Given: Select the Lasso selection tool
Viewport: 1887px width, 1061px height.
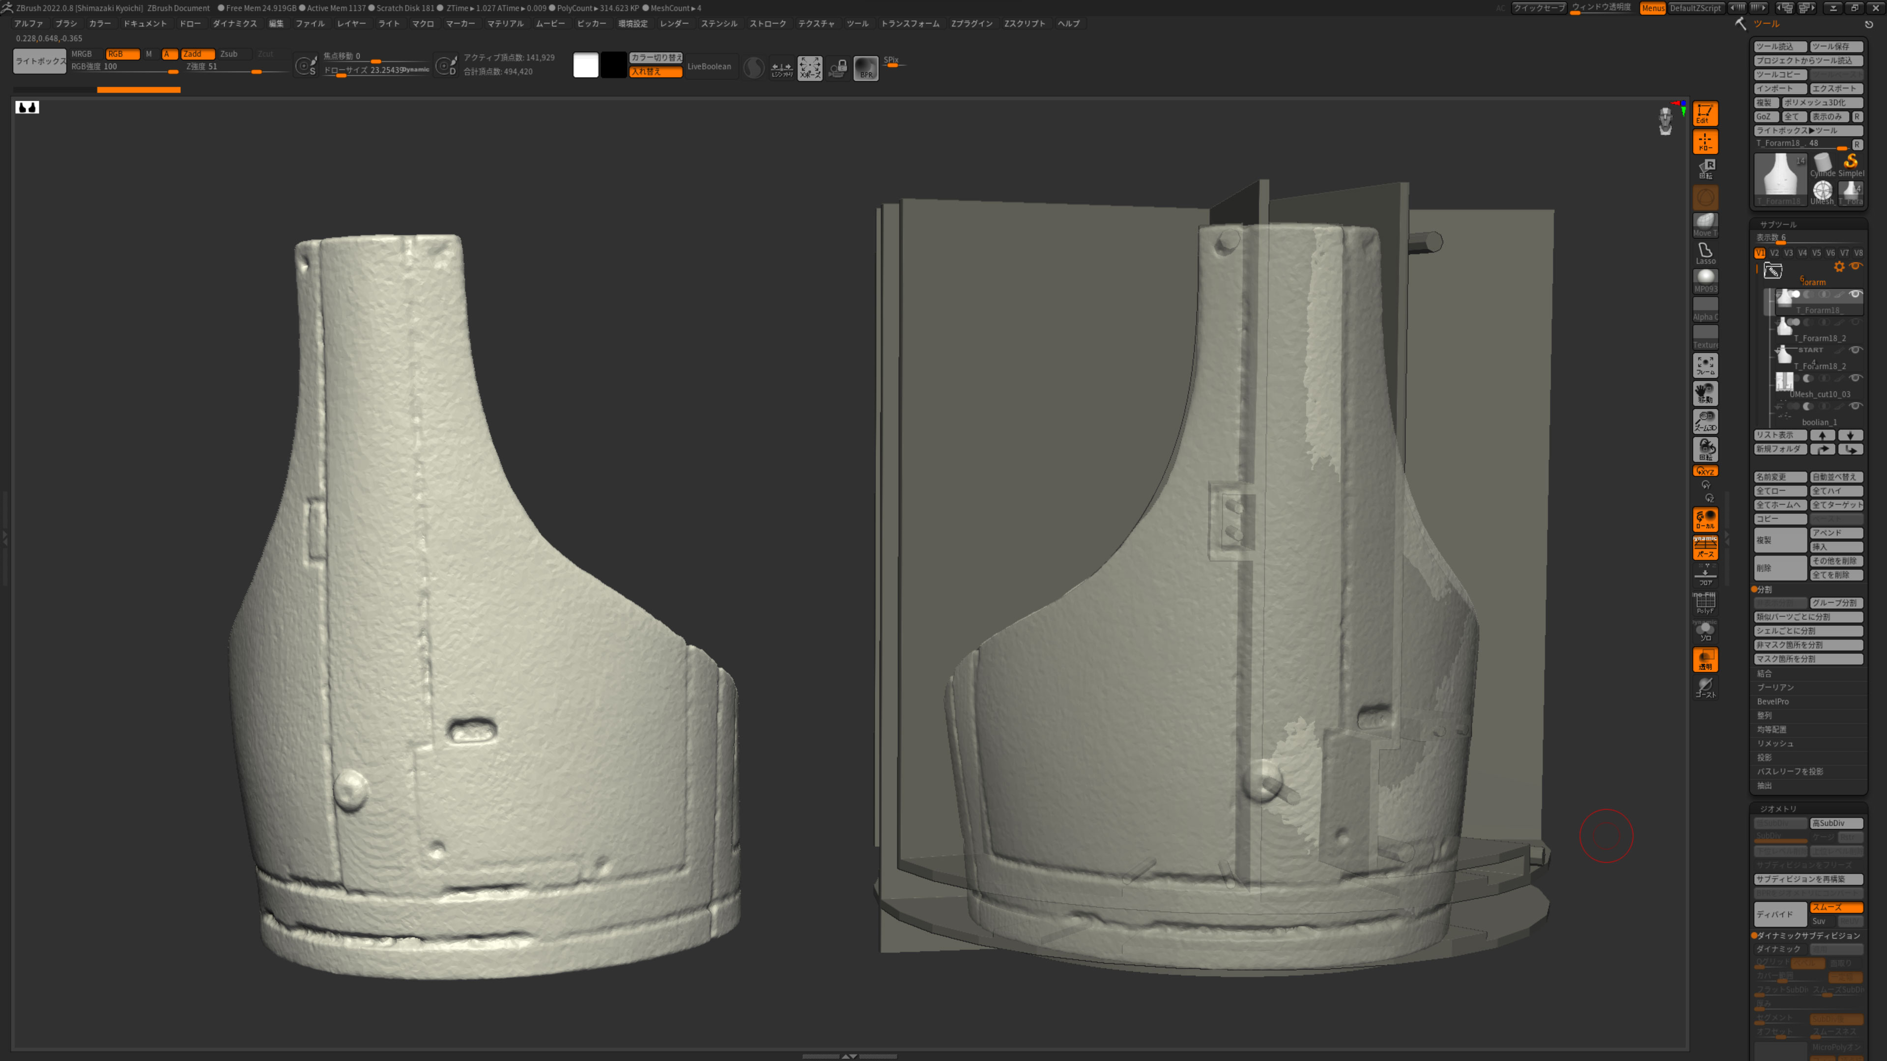Looking at the screenshot, I should pos(1705,253).
